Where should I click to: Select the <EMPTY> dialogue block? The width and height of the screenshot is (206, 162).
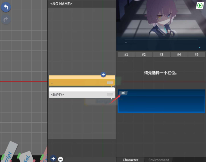tap(77, 95)
